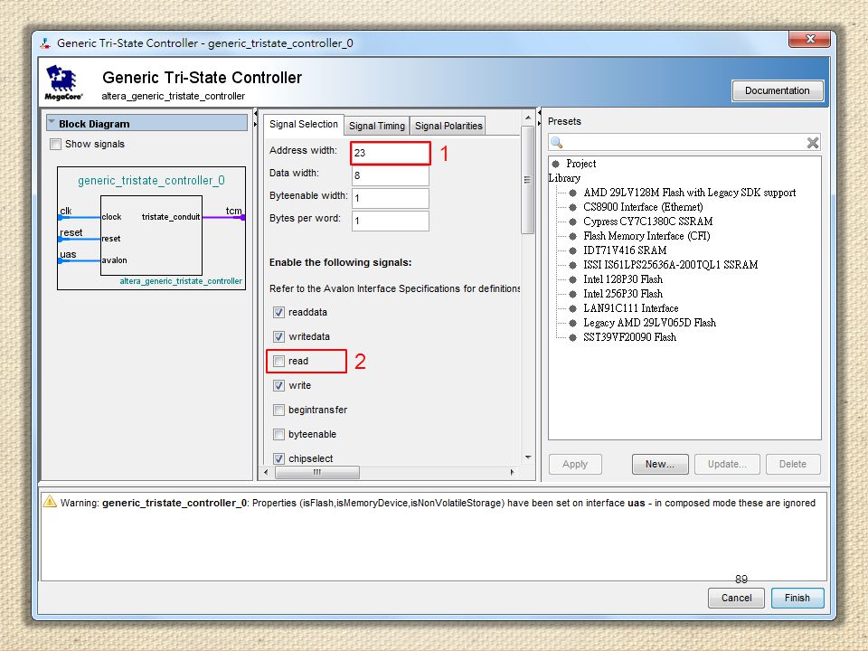Click the Delete preset button
The image size is (868, 651).
click(793, 464)
